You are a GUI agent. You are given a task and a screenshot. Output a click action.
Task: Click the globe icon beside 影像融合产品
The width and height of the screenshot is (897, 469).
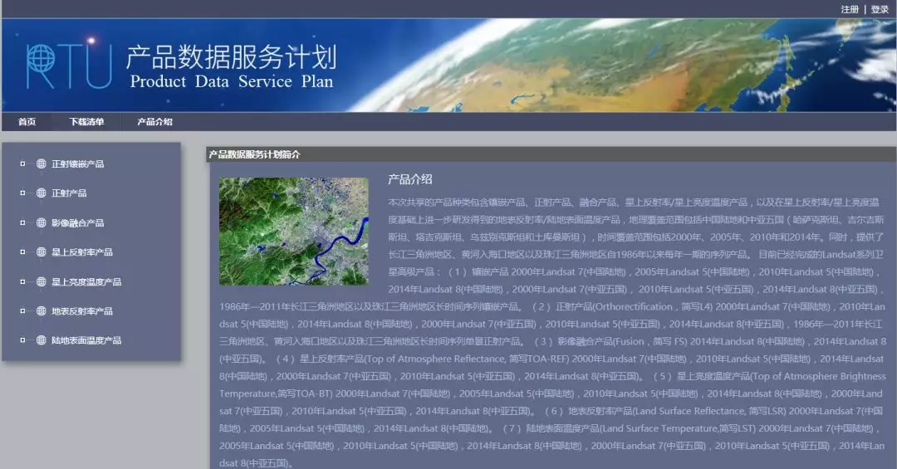tap(42, 222)
